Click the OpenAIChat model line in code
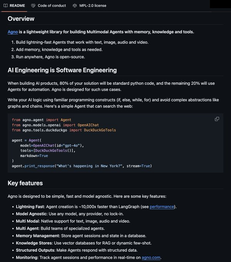Image resolution: width=231 pixels, height=262 pixels. 52,146
